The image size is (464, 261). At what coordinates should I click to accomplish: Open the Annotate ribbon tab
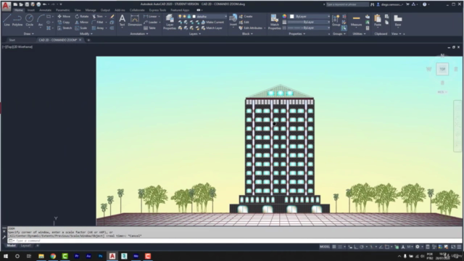tap(45, 10)
